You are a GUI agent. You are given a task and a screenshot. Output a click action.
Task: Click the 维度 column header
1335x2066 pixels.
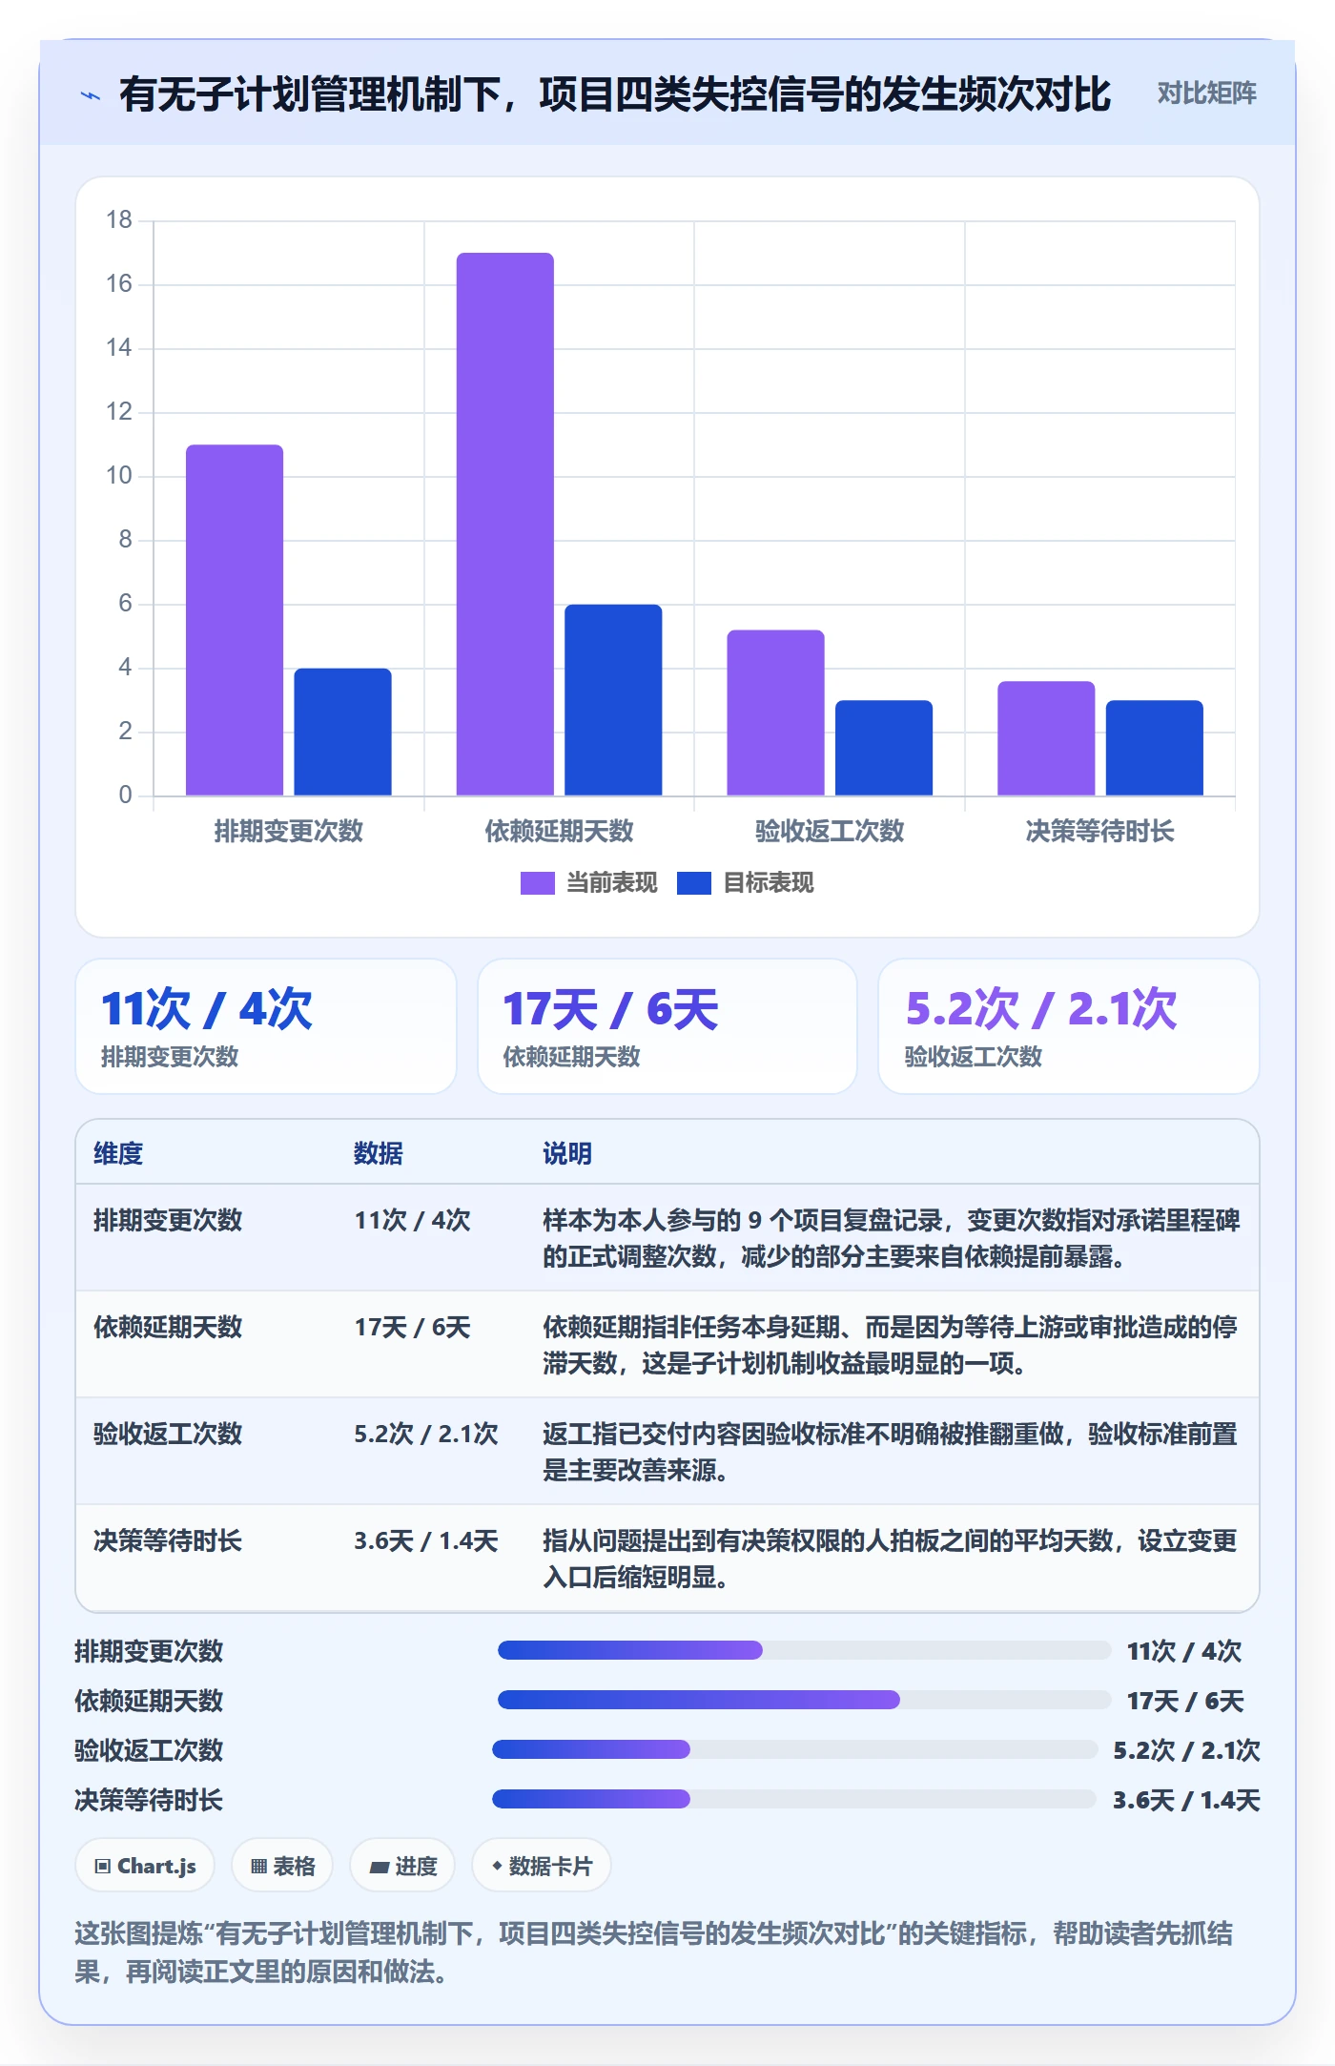pyautogui.click(x=118, y=1153)
